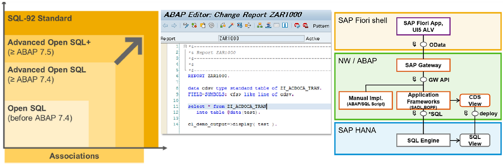The height and width of the screenshot is (164, 503).
Task: Display the navigation window icon
Action: 268,26
